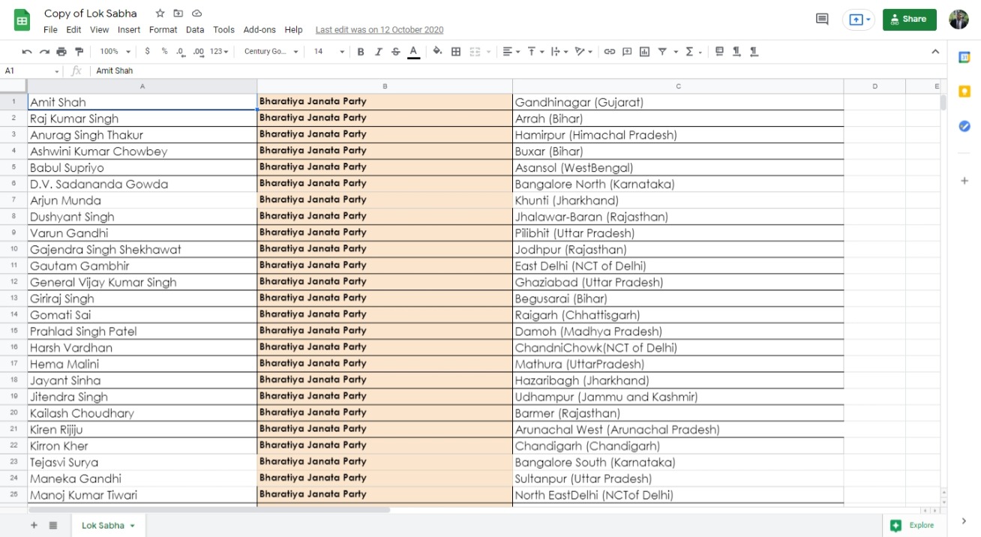
Task: Open the borders menu
Action: [456, 52]
